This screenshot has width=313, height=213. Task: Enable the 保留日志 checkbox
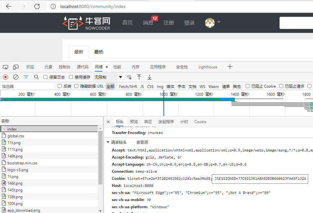click(x=45, y=77)
